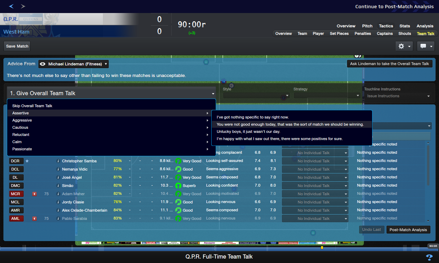Open the speech bubble comments menu
Viewport: 439px width, 263px height.
(x=426, y=46)
